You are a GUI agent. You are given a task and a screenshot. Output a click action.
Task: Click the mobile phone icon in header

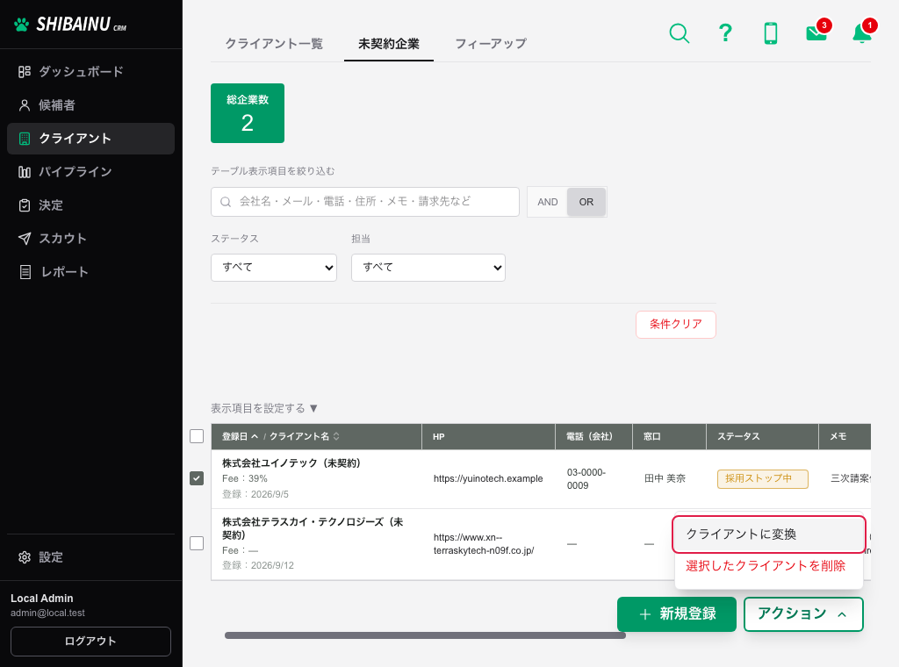pos(771,33)
